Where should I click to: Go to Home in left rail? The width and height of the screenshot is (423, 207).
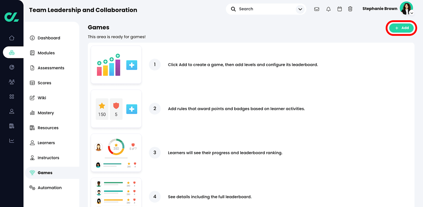coord(12,38)
